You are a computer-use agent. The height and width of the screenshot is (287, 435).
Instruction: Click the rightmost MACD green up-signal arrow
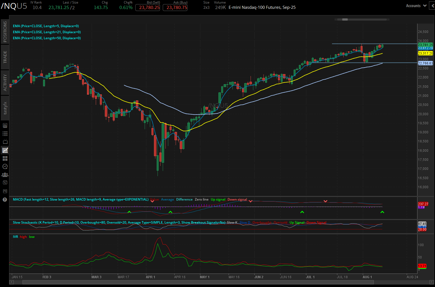point(382,212)
